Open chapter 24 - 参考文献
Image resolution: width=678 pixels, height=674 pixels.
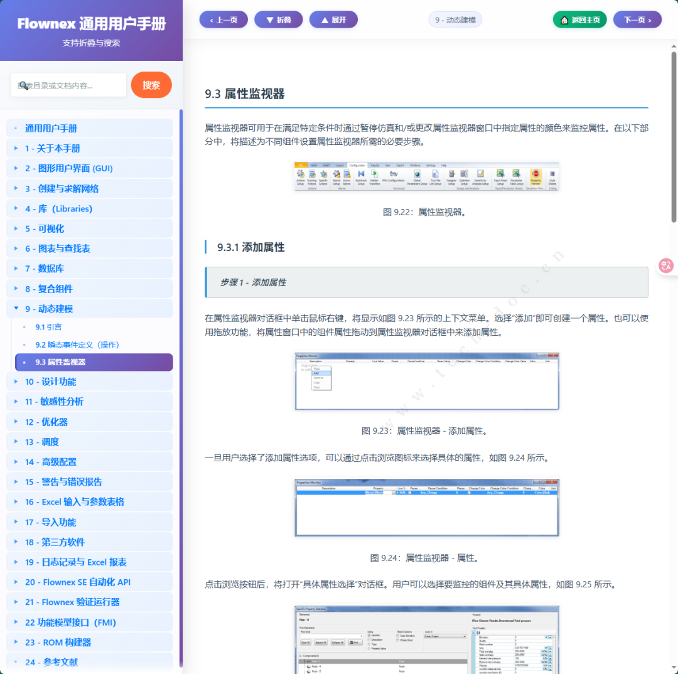pyautogui.click(x=90, y=662)
